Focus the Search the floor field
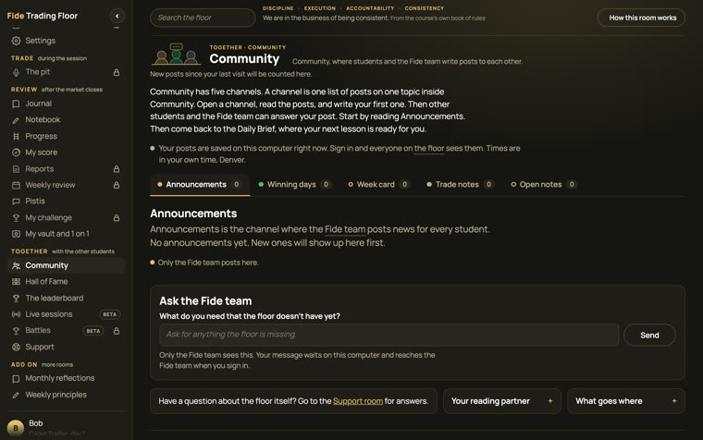 point(203,18)
